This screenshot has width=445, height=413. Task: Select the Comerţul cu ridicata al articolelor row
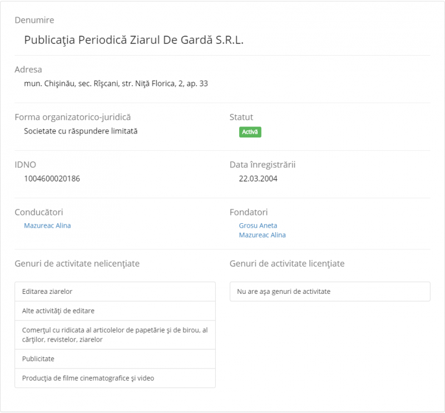115,335
